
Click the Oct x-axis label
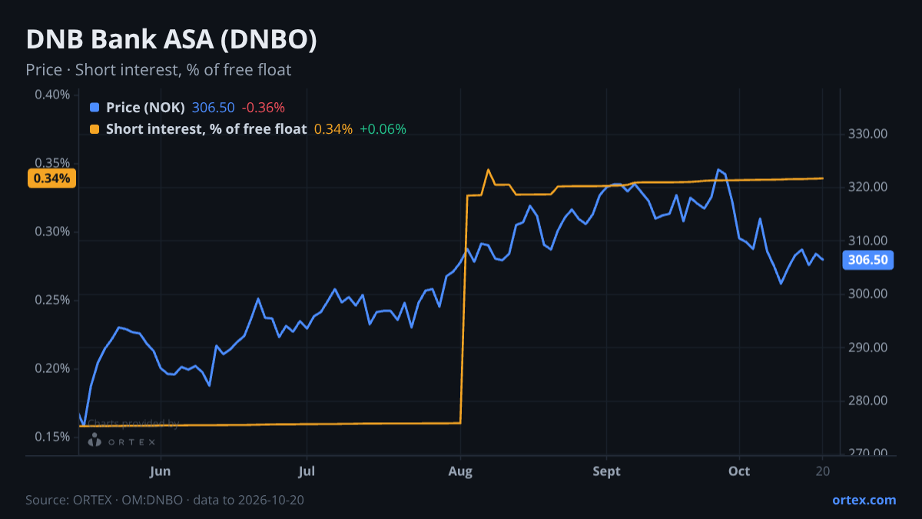[x=739, y=470]
